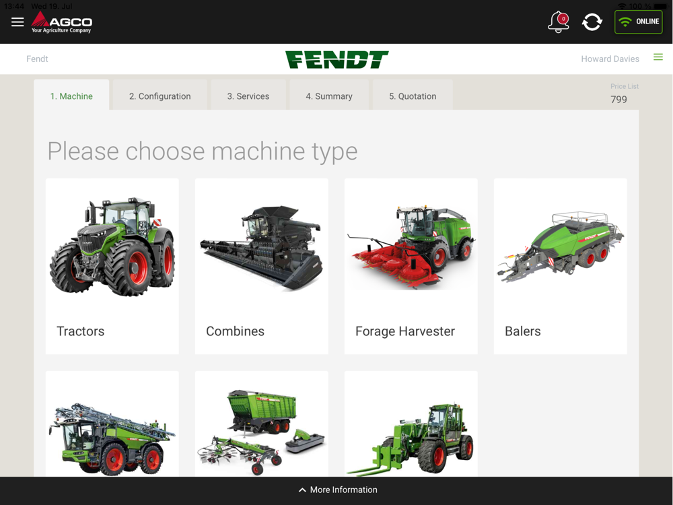Expand the More Information bar

[x=336, y=490]
